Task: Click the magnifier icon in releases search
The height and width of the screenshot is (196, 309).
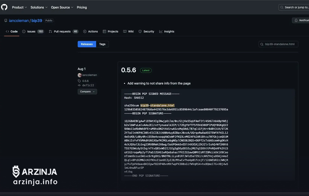Action: [x=262, y=44]
